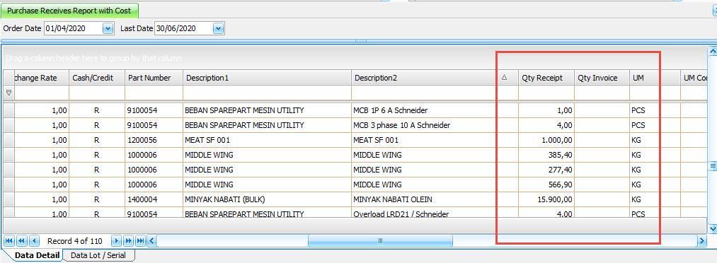Select part number 1200056

(154, 140)
